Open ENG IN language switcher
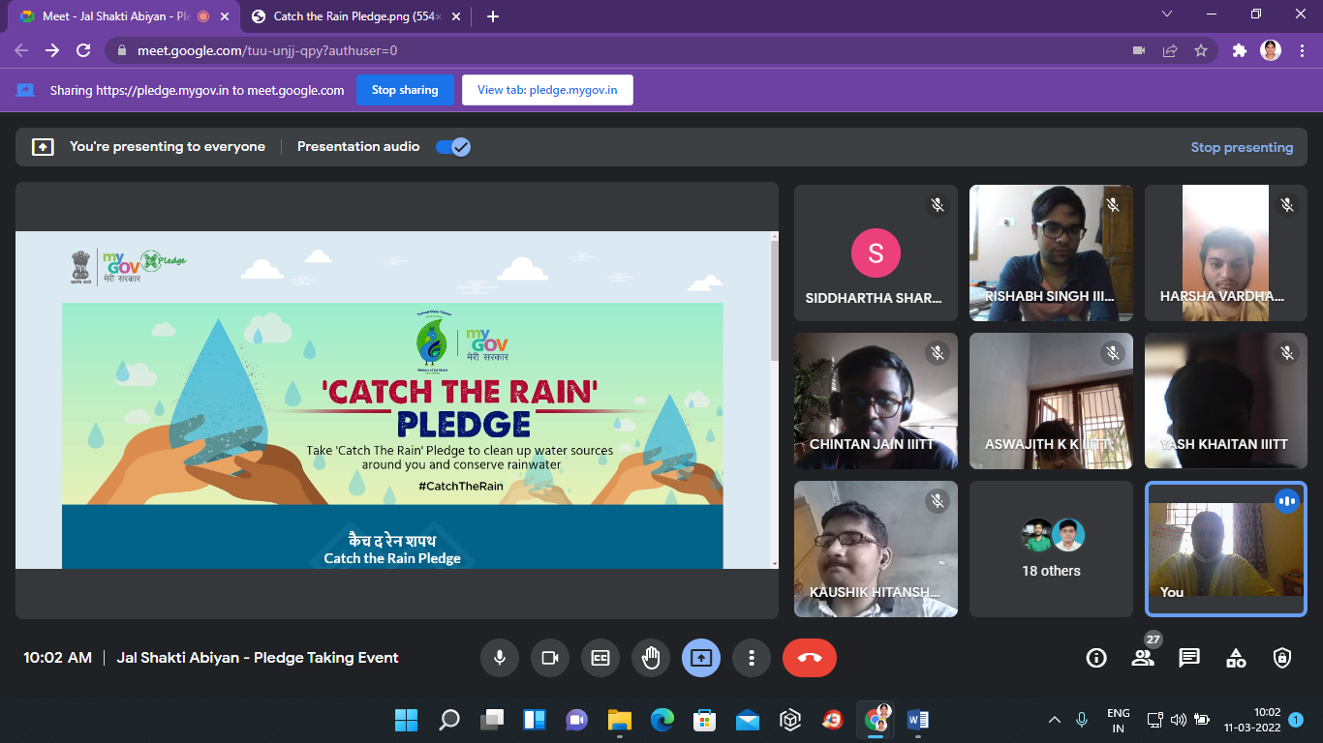This screenshot has width=1323, height=743. click(x=1119, y=721)
